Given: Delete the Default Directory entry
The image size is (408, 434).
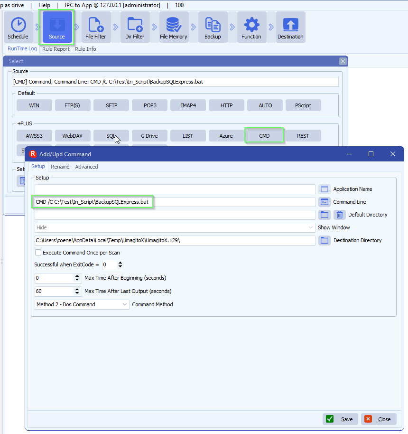Looking at the screenshot, I should [340, 215].
